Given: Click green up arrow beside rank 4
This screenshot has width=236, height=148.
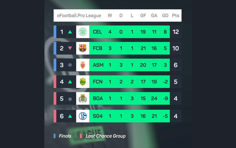Looking at the screenshot, I should (x=70, y=82).
